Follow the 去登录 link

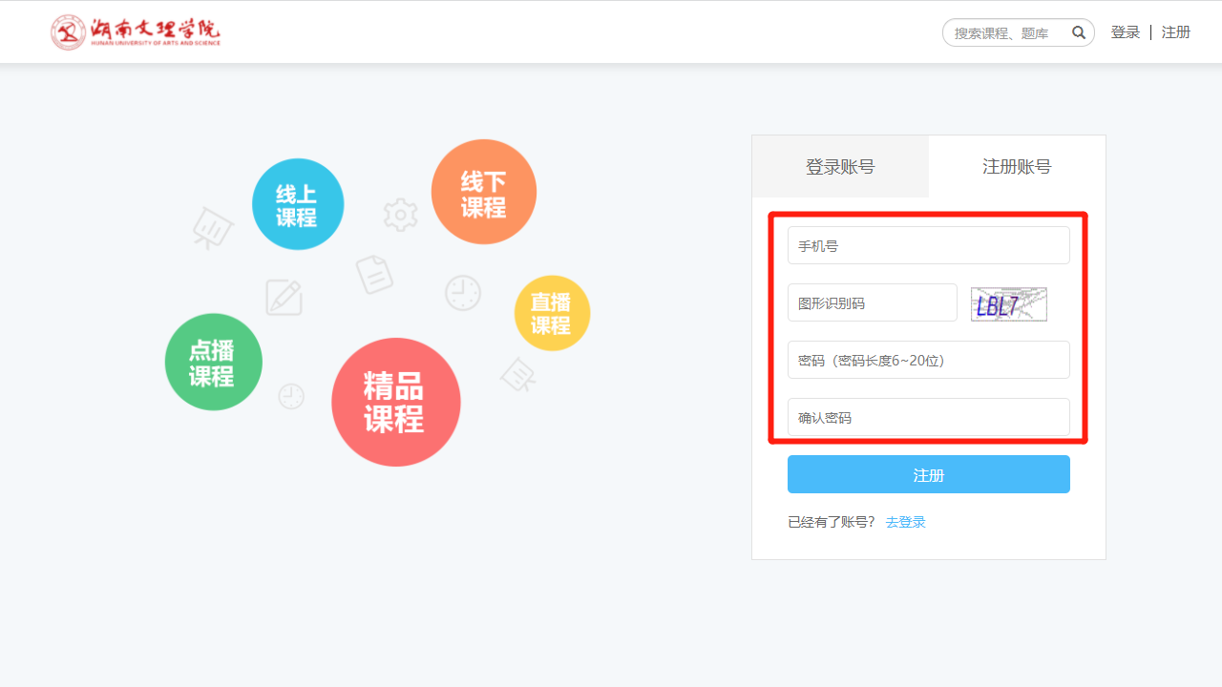[x=905, y=522]
